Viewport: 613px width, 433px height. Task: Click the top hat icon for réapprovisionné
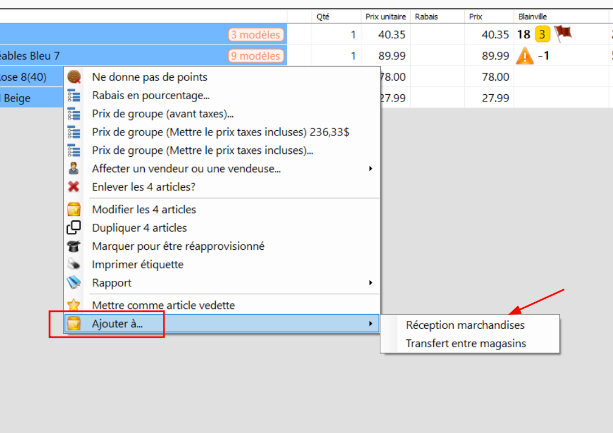74,246
